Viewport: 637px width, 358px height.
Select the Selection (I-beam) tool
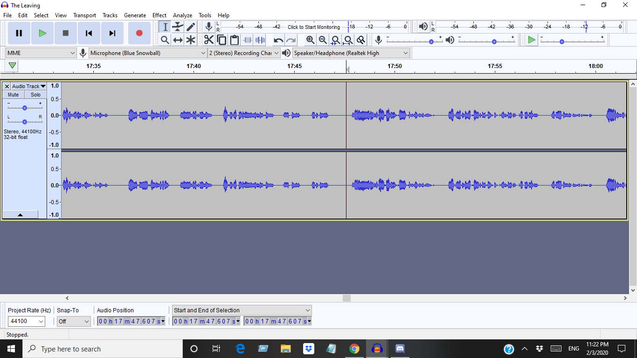(165, 27)
